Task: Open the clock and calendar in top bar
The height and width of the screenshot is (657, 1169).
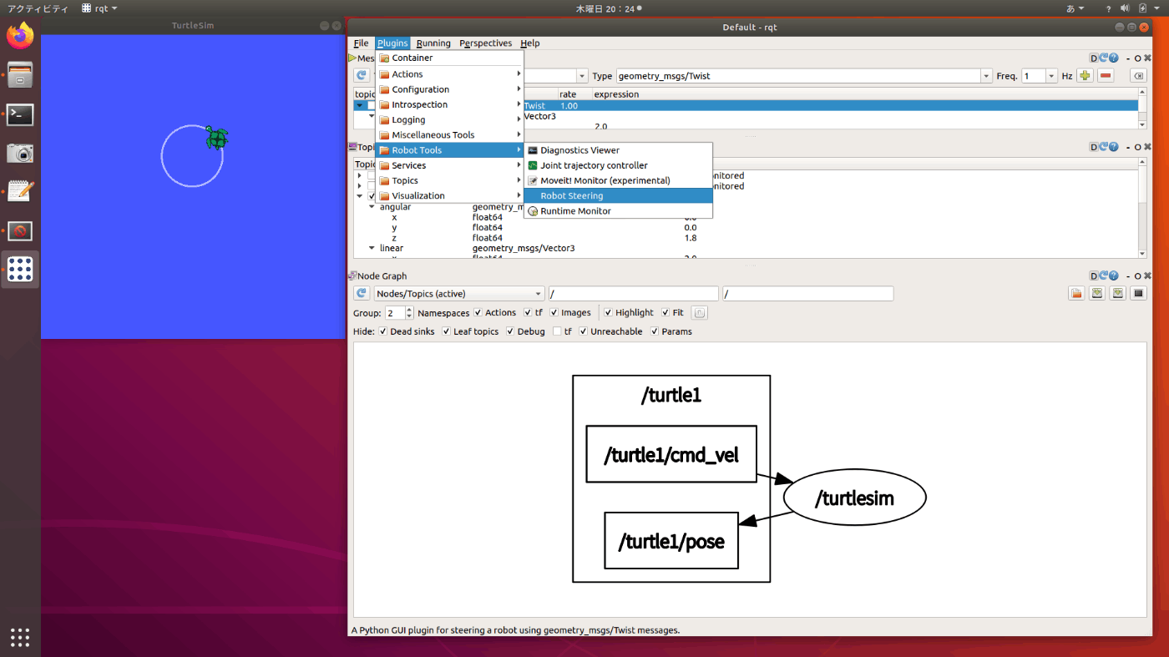Action: [609, 8]
